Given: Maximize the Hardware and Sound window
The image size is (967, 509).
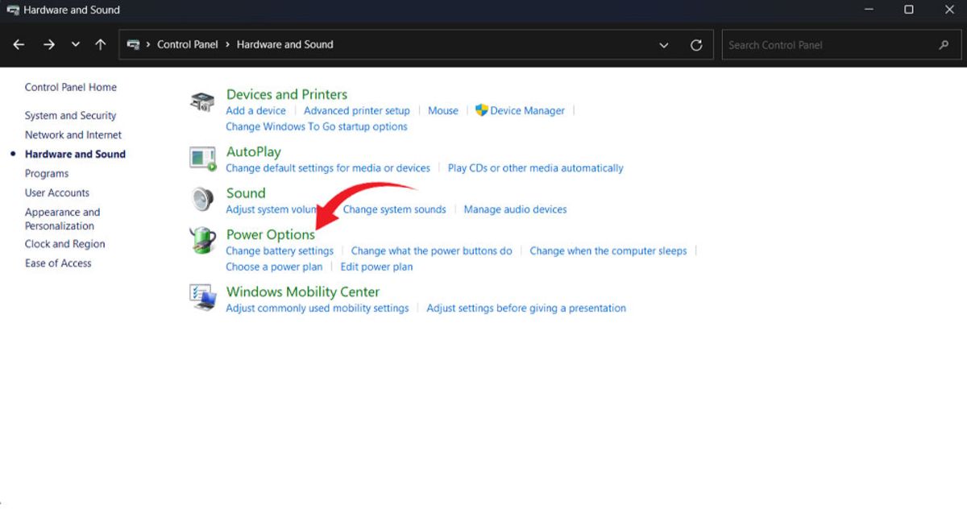Looking at the screenshot, I should coord(908,10).
